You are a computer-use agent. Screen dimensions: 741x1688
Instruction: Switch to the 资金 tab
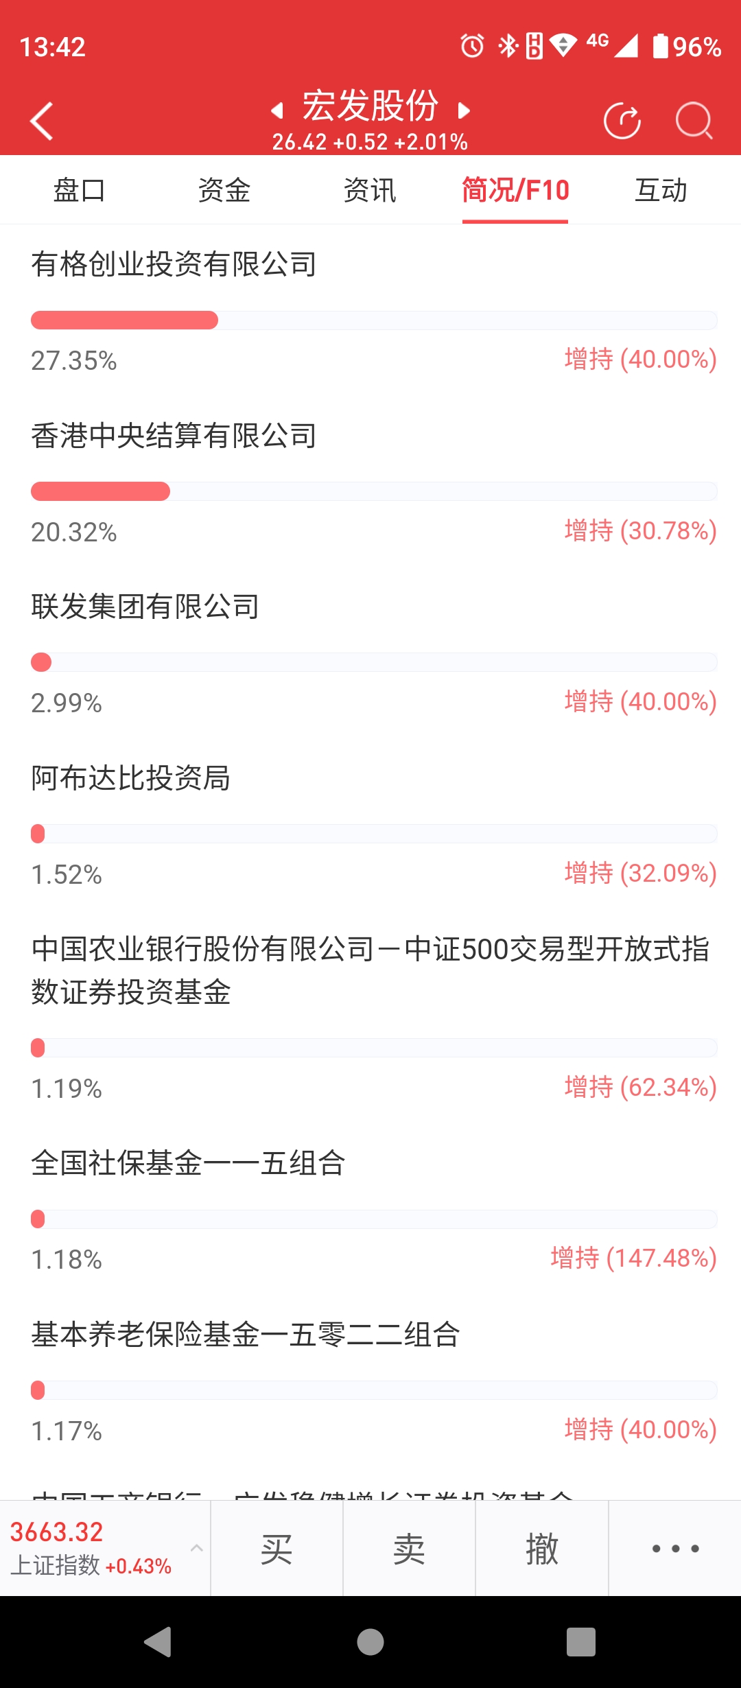click(x=224, y=190)
